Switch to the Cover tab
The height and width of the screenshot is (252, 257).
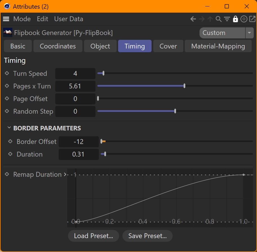point(168,46)
